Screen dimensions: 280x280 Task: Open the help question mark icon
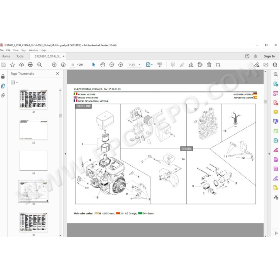pos(247,56)
